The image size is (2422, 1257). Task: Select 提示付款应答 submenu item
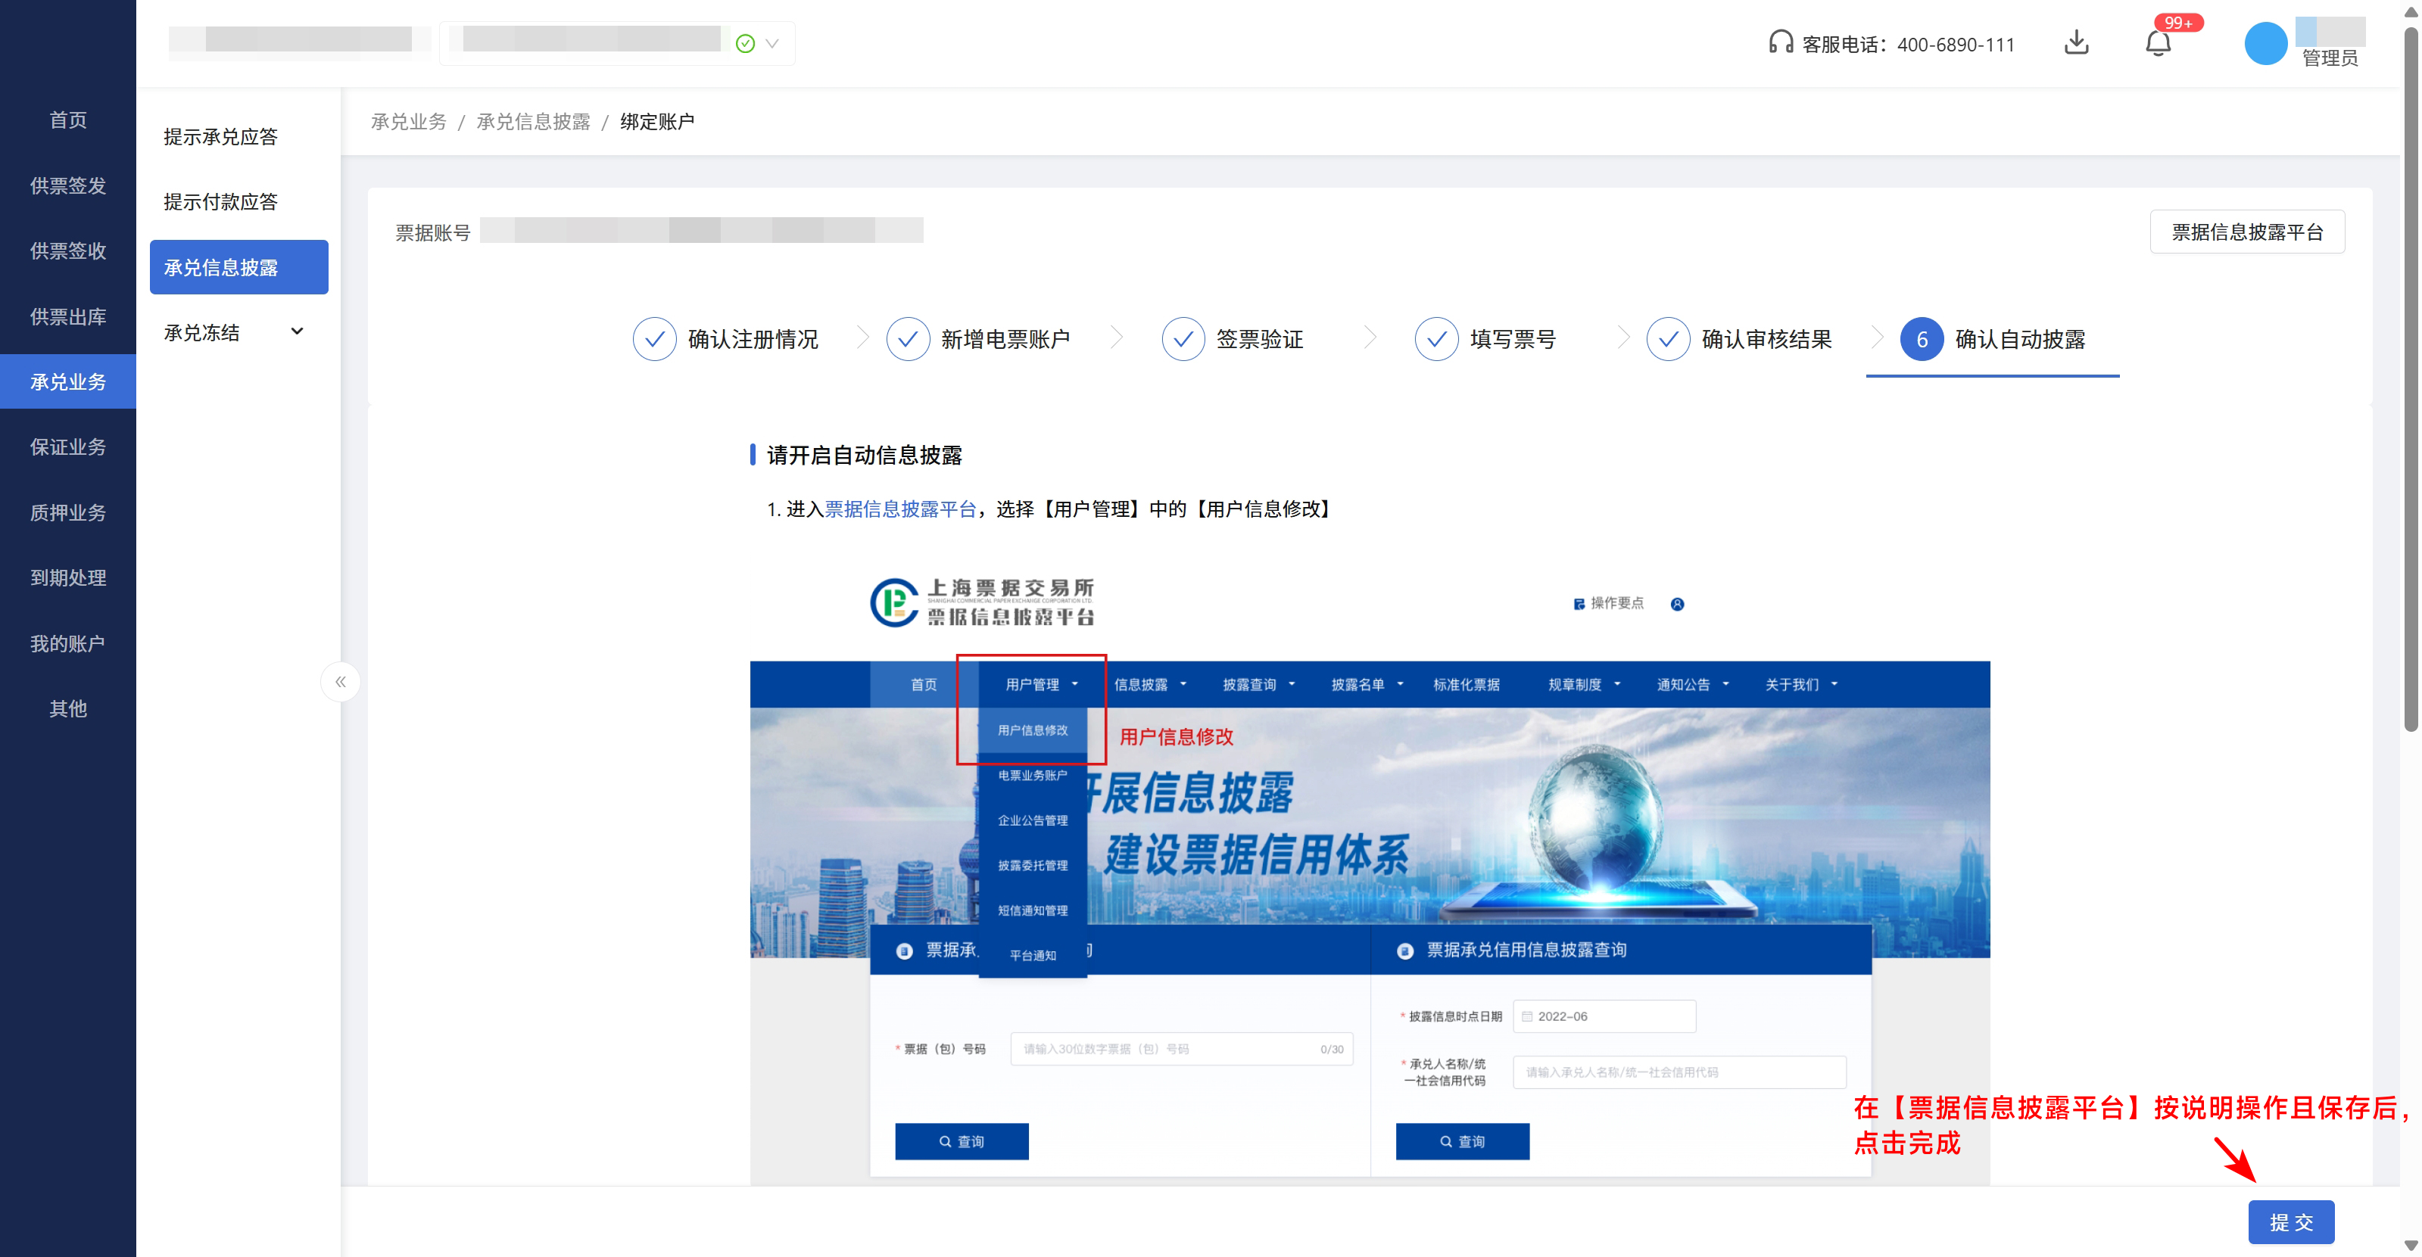point(221,202)
